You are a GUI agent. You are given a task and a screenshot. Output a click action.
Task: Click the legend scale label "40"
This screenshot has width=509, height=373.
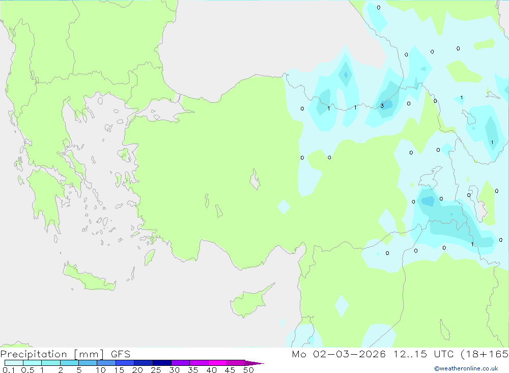[211, 370]
